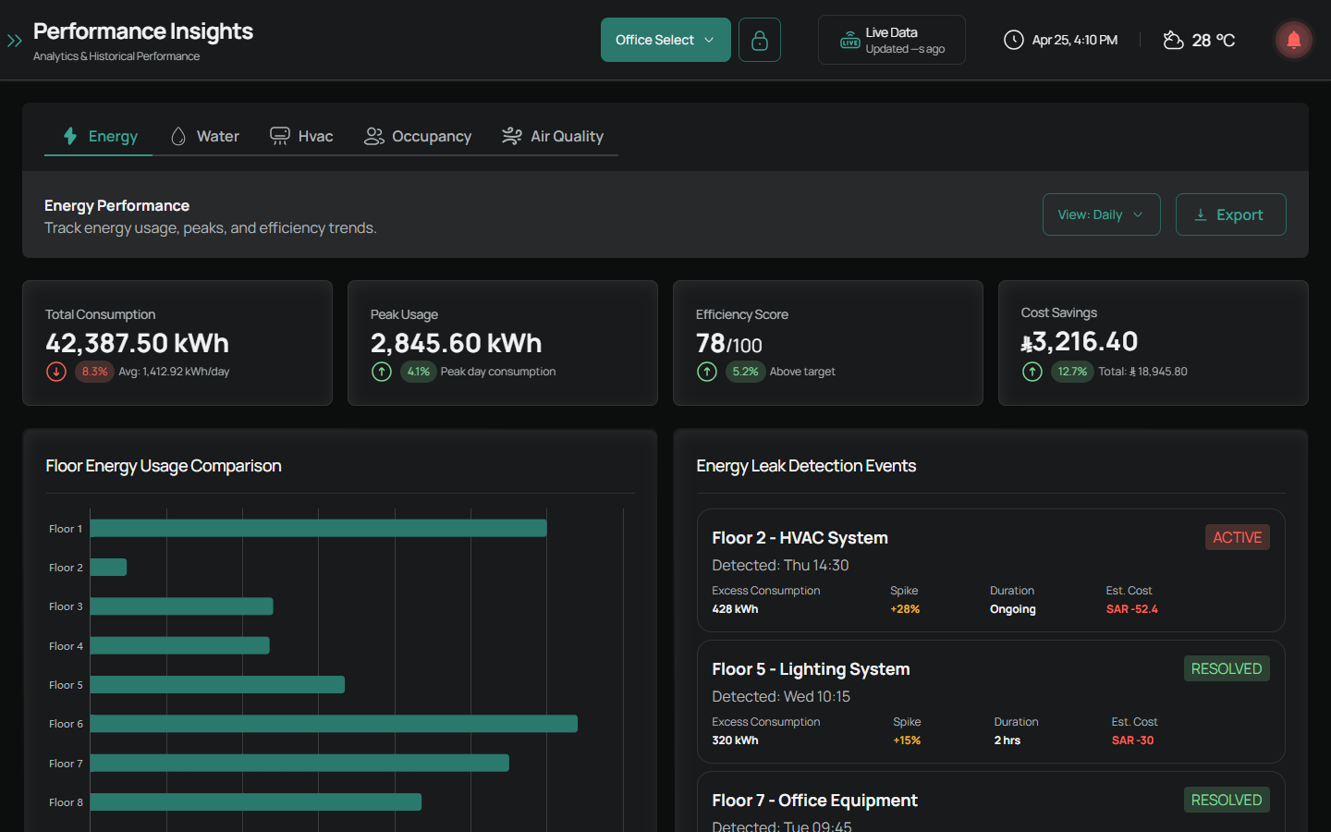Switch to the Occupancy tab

click(x=418, y=136)
